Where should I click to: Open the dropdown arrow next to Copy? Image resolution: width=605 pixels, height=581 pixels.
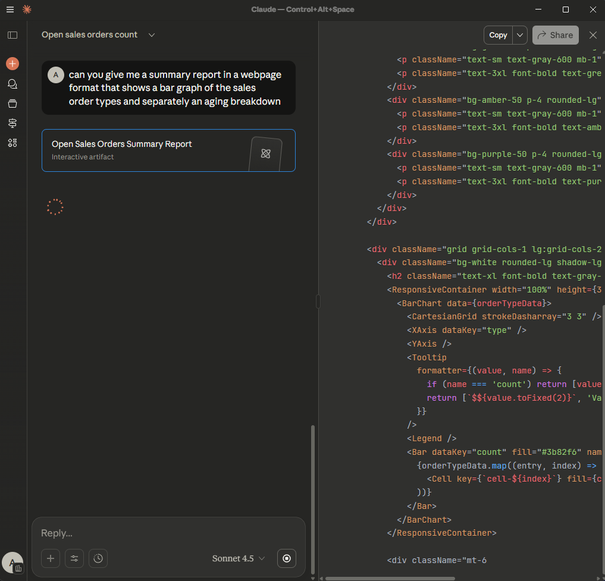pyautogui.click(x=520, y=35)
